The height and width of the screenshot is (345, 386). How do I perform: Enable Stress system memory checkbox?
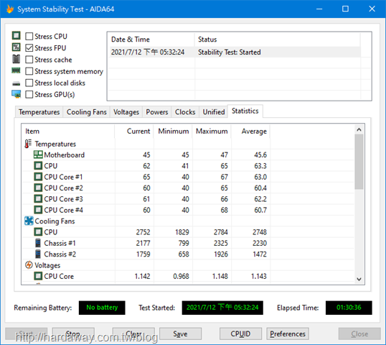[x=29, y=71]
